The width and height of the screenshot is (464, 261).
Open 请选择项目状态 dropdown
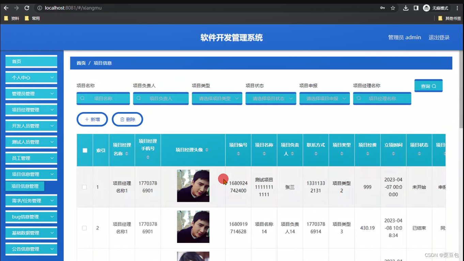271,98
